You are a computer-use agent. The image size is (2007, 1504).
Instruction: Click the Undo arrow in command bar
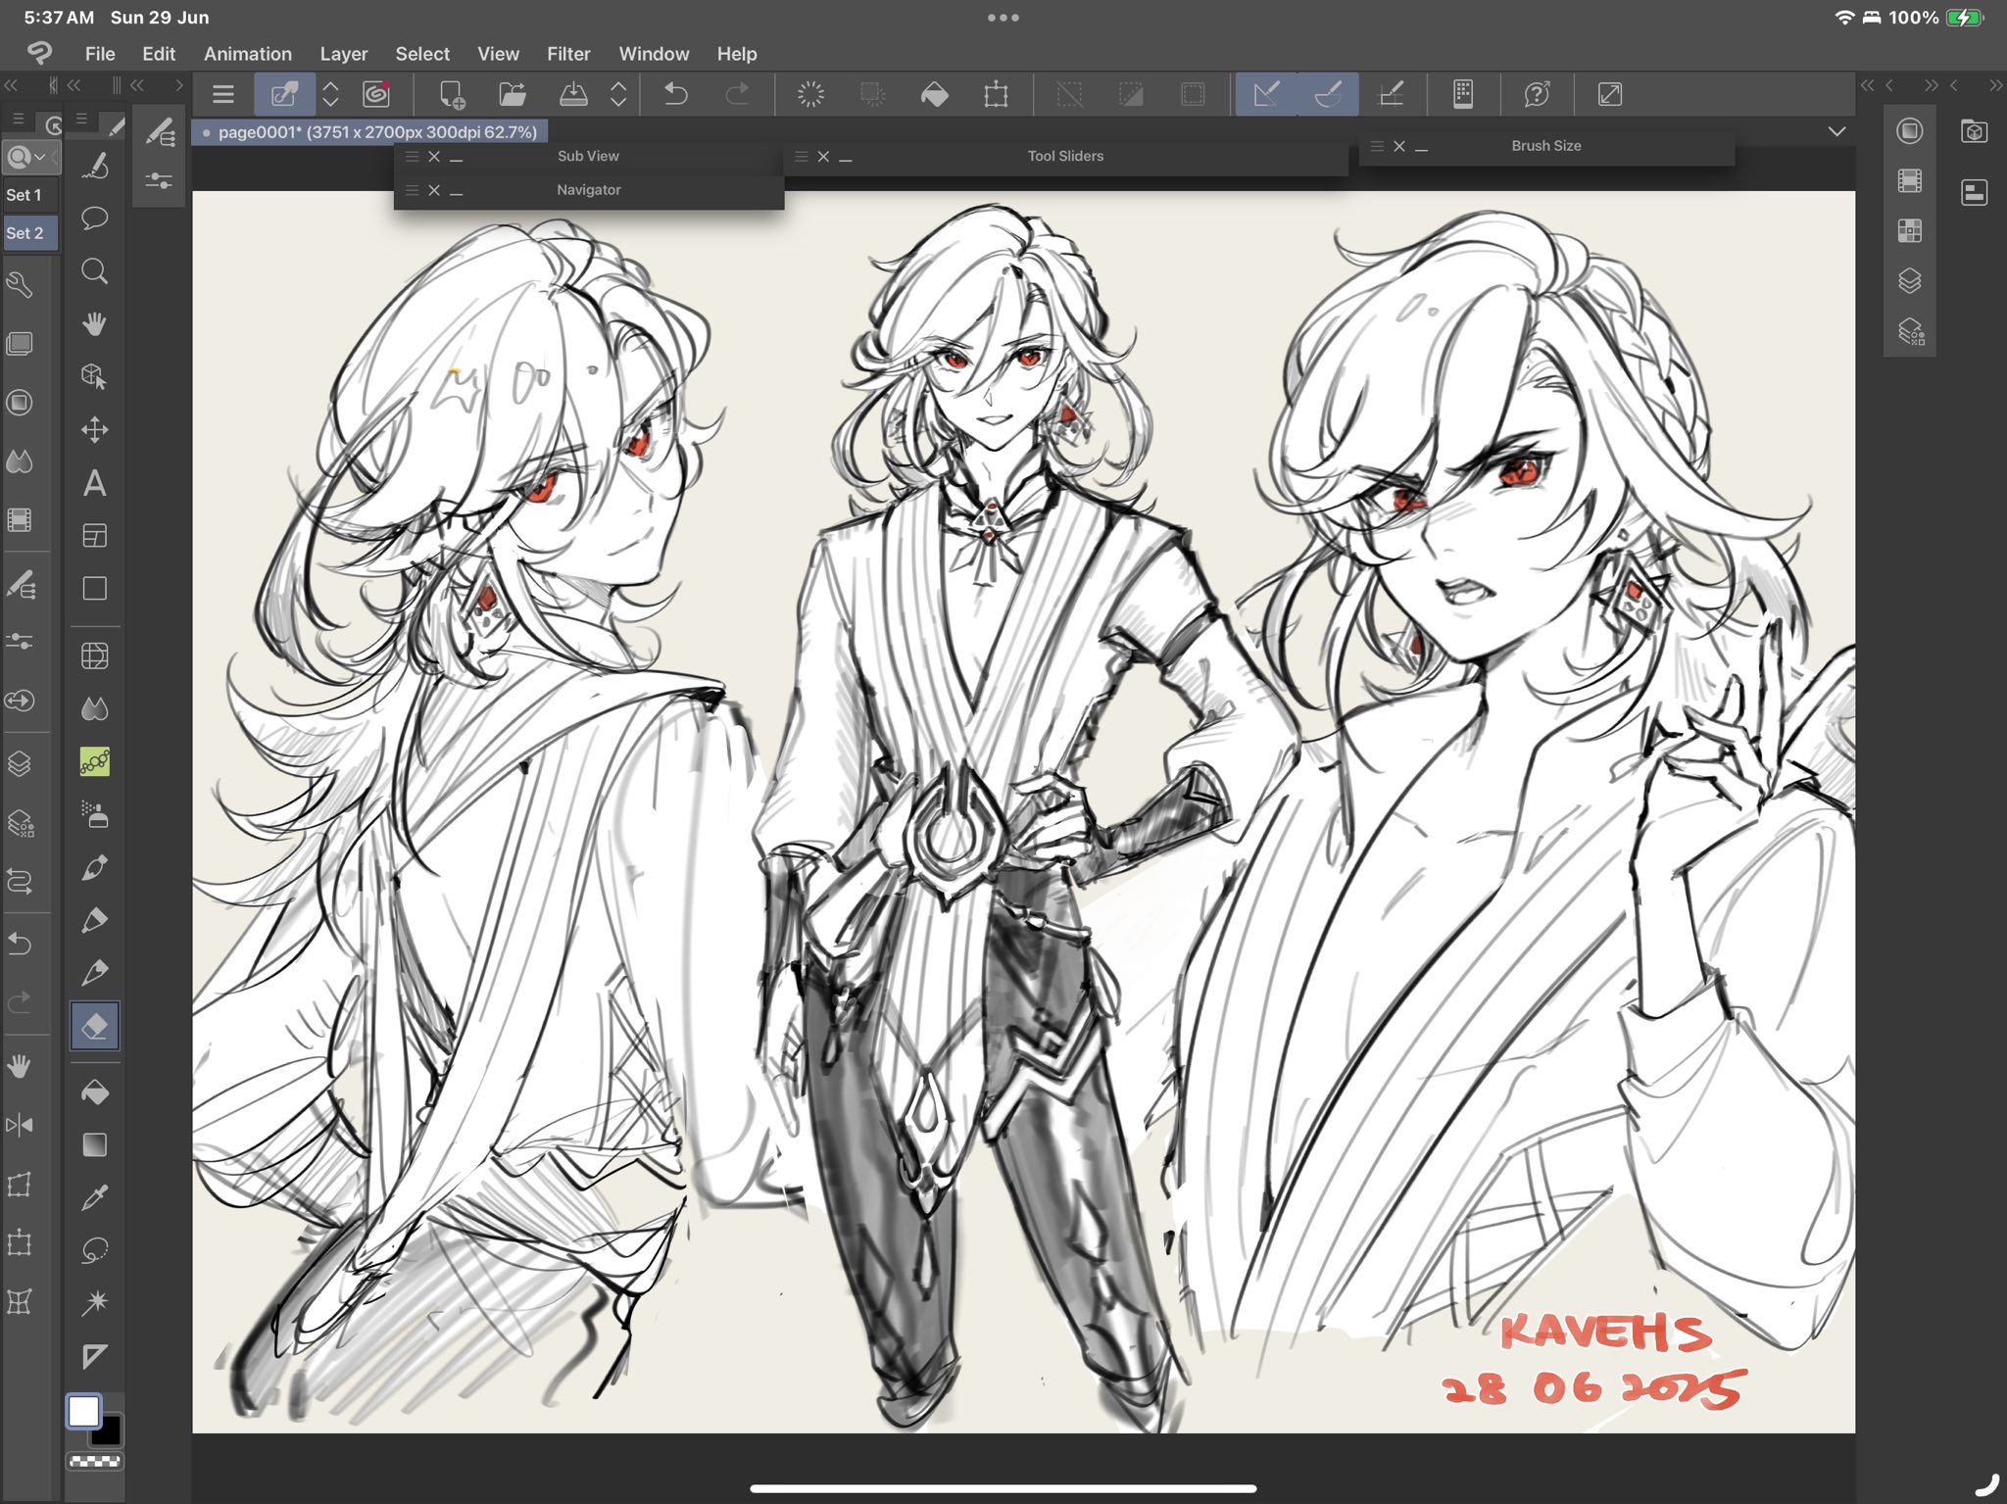pos(675,94)
